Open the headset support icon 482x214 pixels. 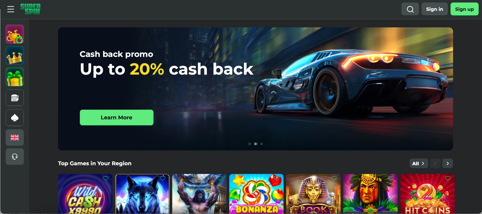click(15, 157)
